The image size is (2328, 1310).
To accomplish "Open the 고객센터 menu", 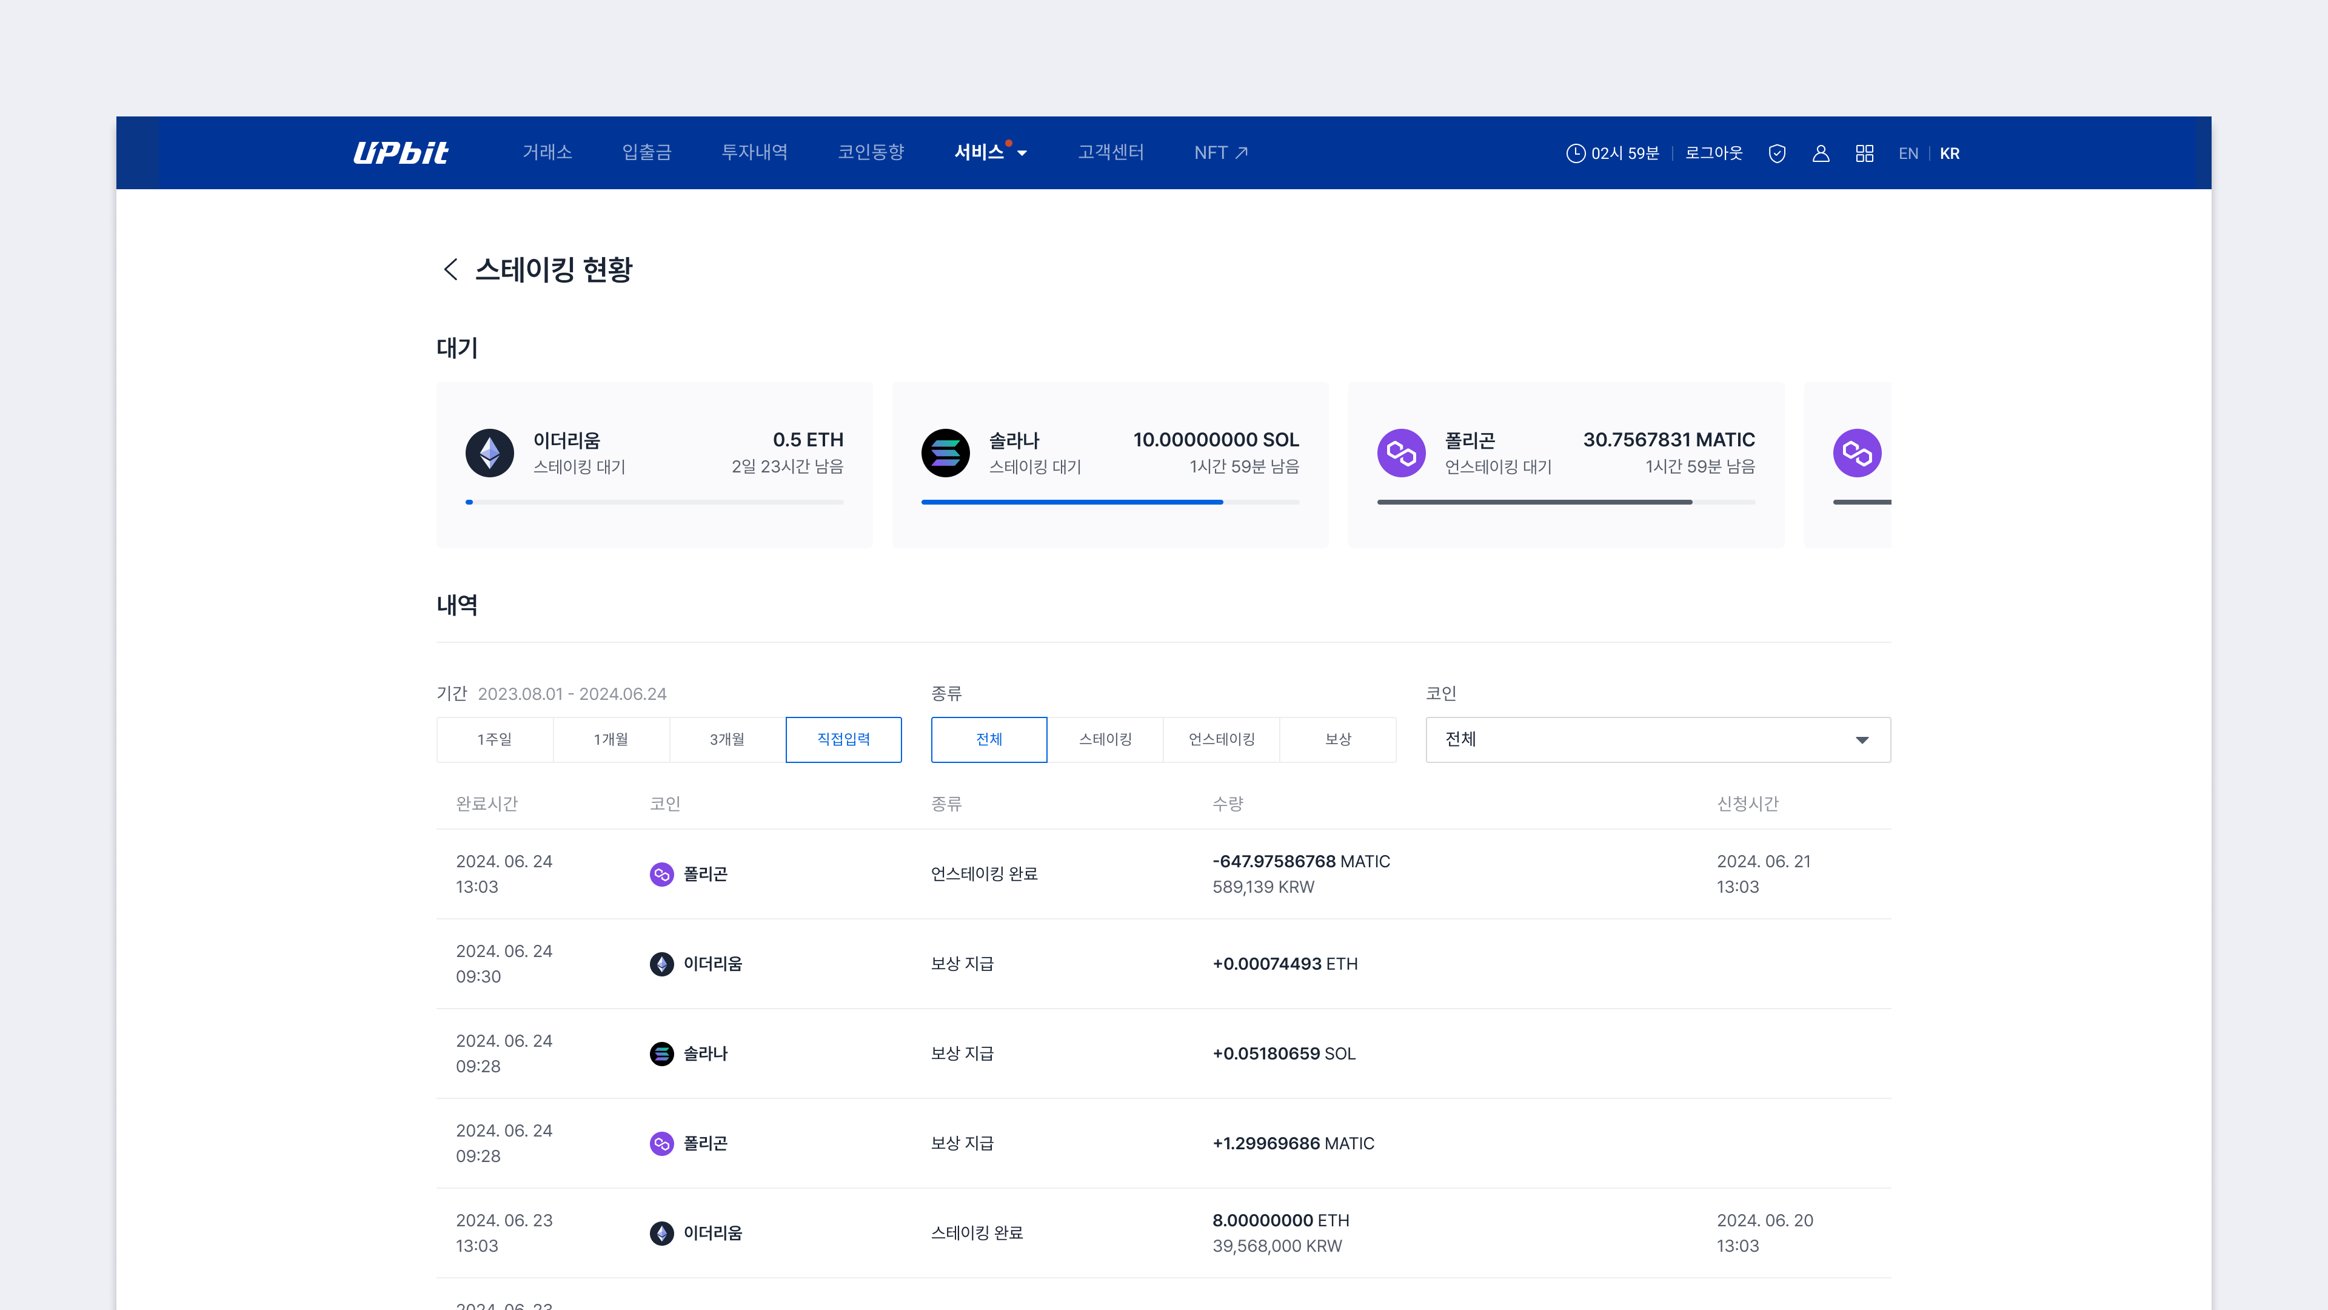I will pos(1111,153).
